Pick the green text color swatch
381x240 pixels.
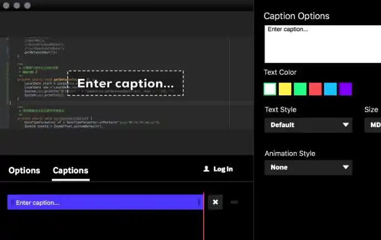[300, 89]
